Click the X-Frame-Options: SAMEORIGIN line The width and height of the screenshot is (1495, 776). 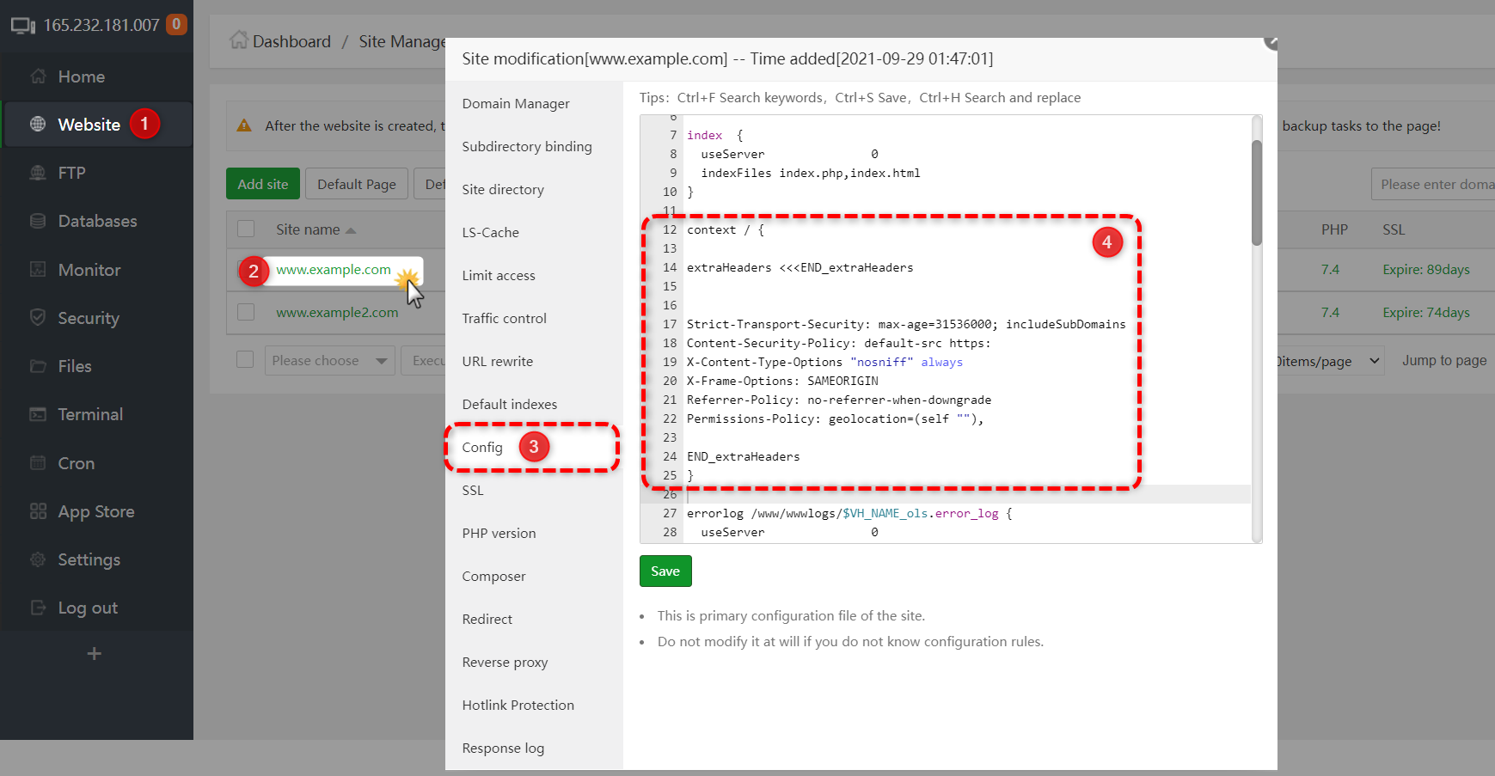coord(782,381)
